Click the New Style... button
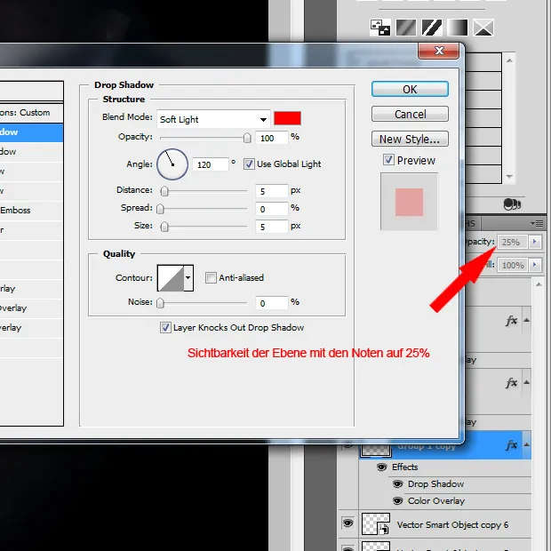Viewport: 551px width, 551px height. click(409, 139)
